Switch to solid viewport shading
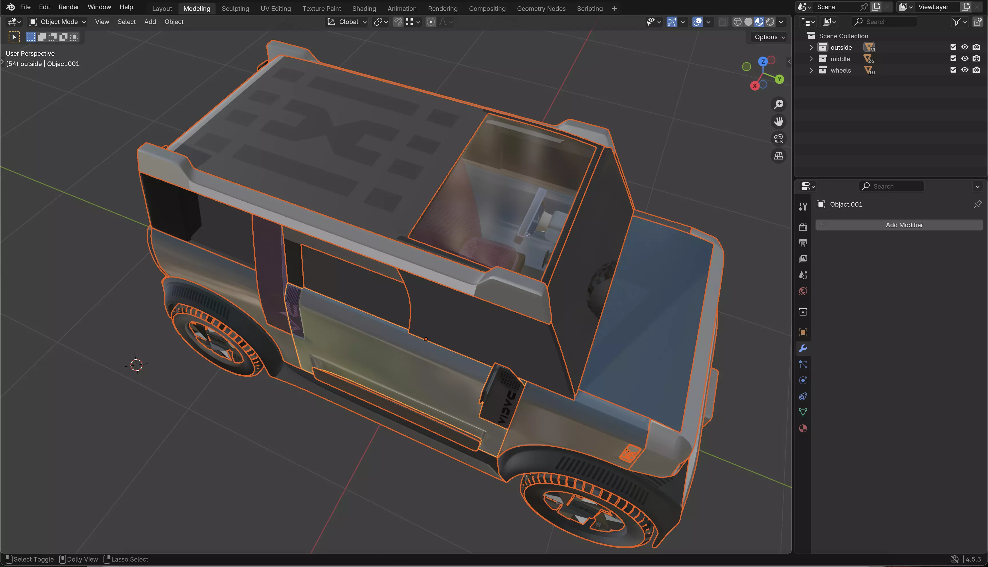 pyautogui.click(x=748, y=22)
